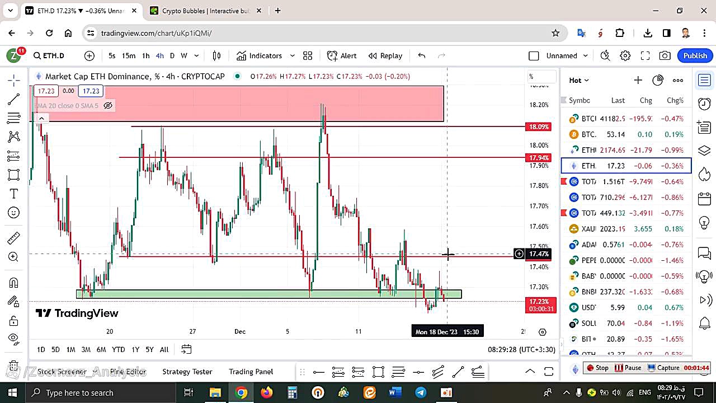
Task: Open the Fibonacci retracement tools
Action: 14,118
